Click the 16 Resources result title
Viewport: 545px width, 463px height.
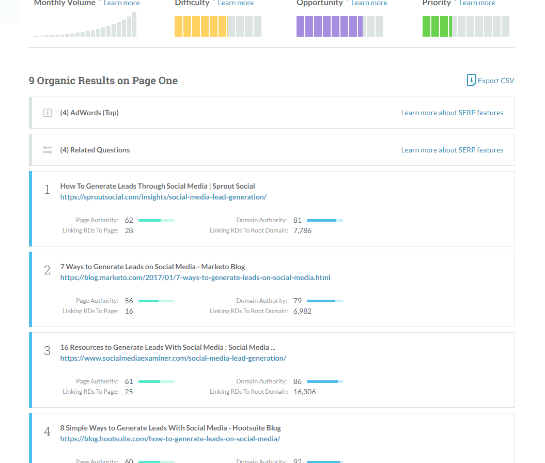[168, 347]
